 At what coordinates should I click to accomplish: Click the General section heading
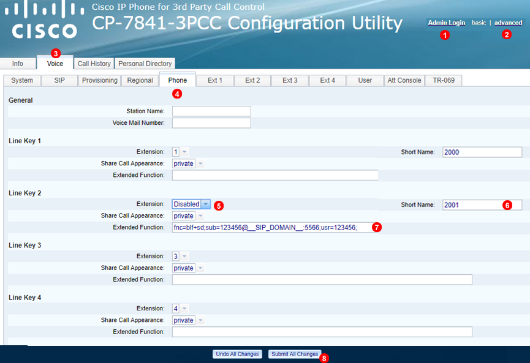(21, 100)
